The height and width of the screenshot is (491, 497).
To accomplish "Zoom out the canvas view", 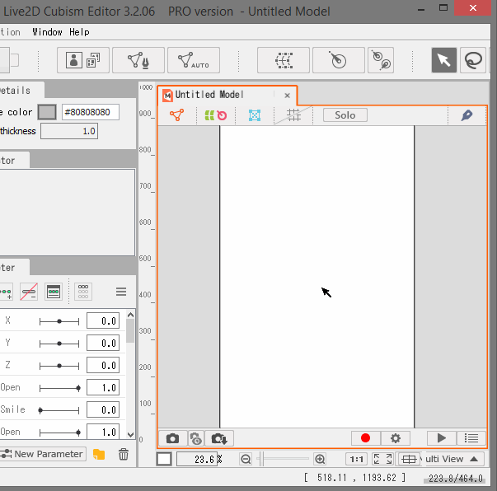I will tap(246, 459).
